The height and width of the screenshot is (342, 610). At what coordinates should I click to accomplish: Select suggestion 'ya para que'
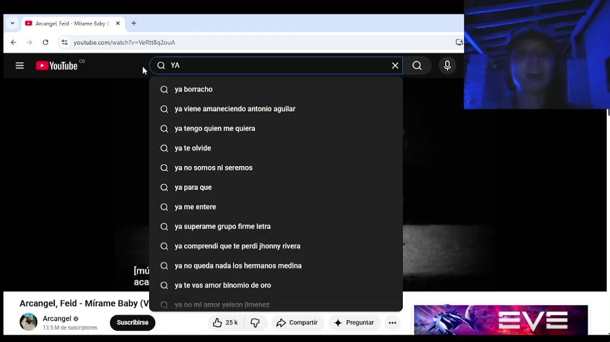pyautogui.click(x=276, y=187)
